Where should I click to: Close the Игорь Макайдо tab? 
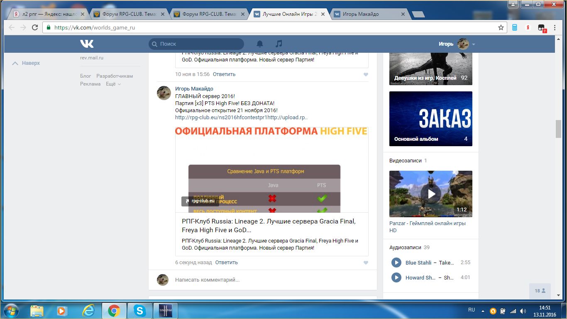(x=402, y=14)
